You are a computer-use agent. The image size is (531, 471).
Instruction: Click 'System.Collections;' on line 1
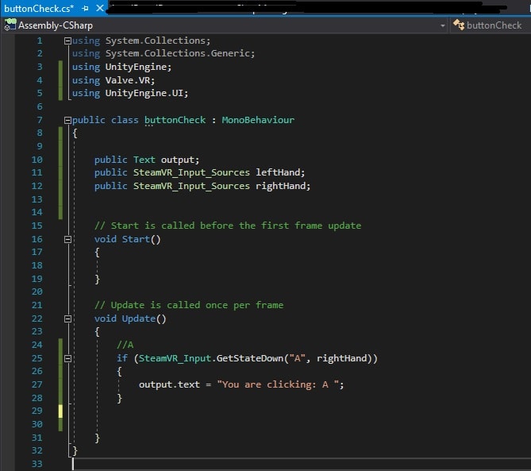[158, 41]
